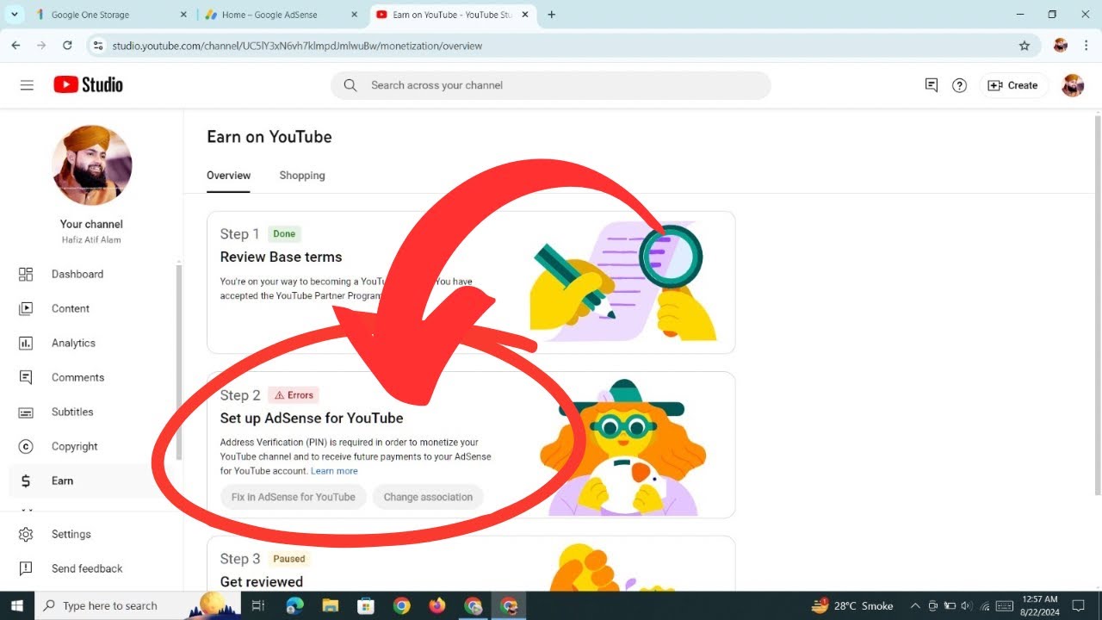Click the 'Review Base terms' heading

[x=281, y=257]
